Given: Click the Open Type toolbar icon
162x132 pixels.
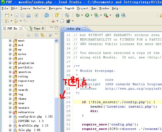Looking at the screenshot, I should [67, 16].
